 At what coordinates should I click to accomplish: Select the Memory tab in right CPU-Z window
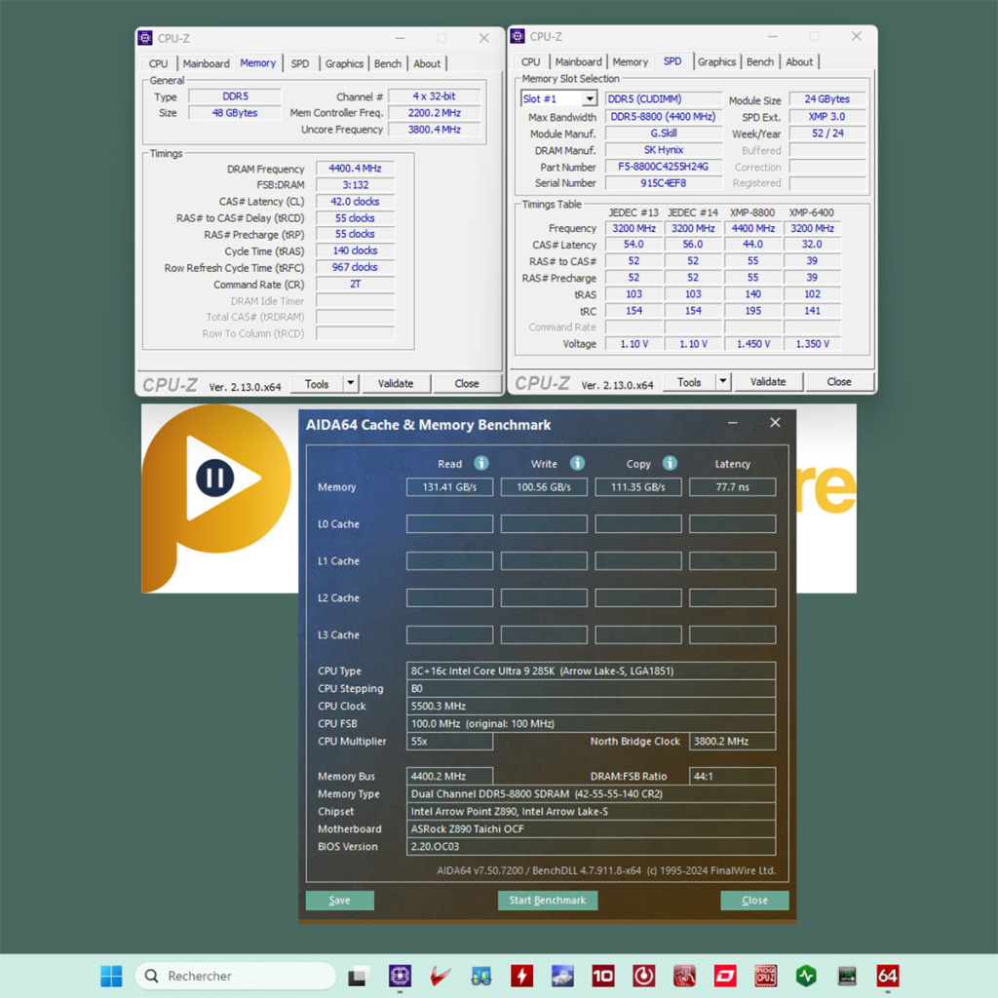631,61
